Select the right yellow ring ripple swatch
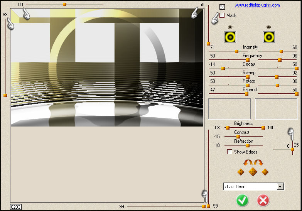 point(269,37)
